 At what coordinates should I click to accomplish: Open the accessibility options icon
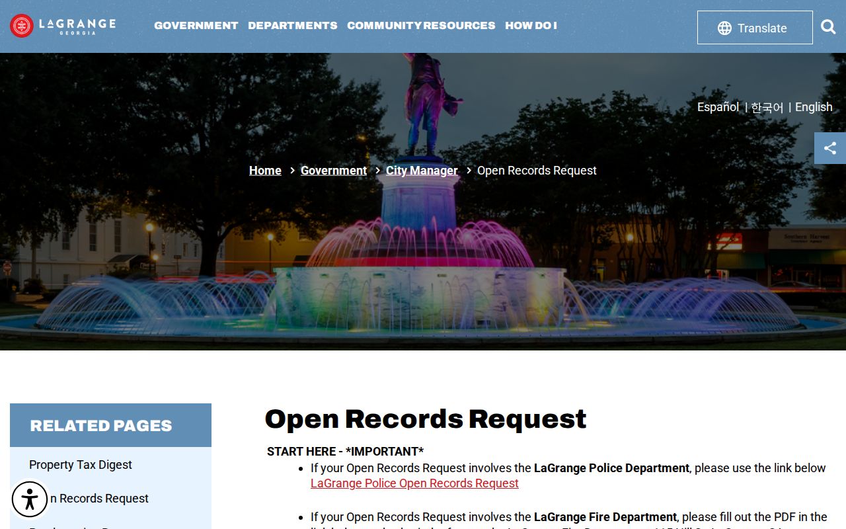pyautogui.click(x=30, y=499)
